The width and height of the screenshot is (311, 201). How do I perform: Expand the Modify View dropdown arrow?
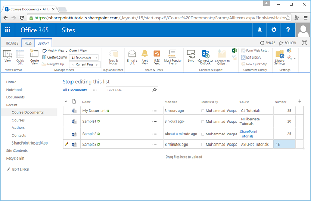(x=66, y=51)
